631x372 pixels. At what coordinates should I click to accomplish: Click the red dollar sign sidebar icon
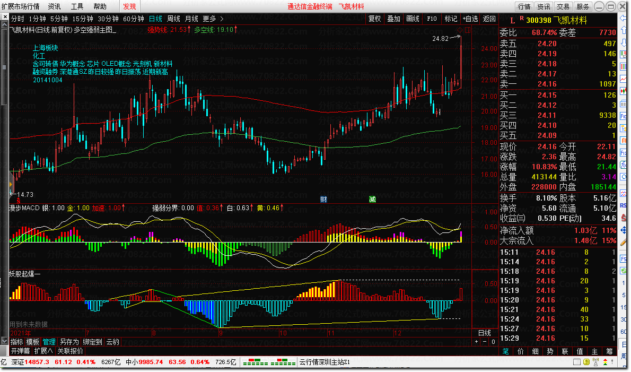pyautogui.click(x=624, y=218)
